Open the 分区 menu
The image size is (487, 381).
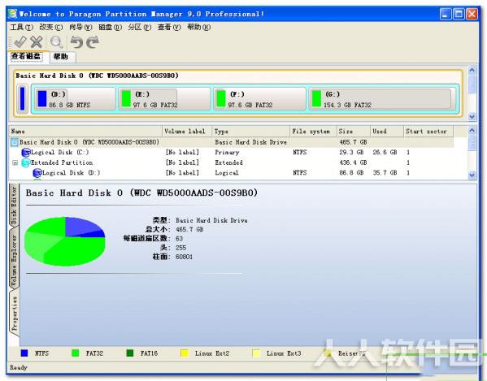[140, 28]
